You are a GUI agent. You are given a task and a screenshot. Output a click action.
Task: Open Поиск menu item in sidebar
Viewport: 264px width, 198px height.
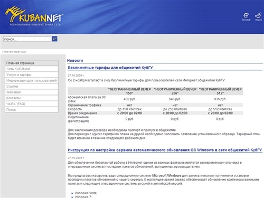(32, 109)
